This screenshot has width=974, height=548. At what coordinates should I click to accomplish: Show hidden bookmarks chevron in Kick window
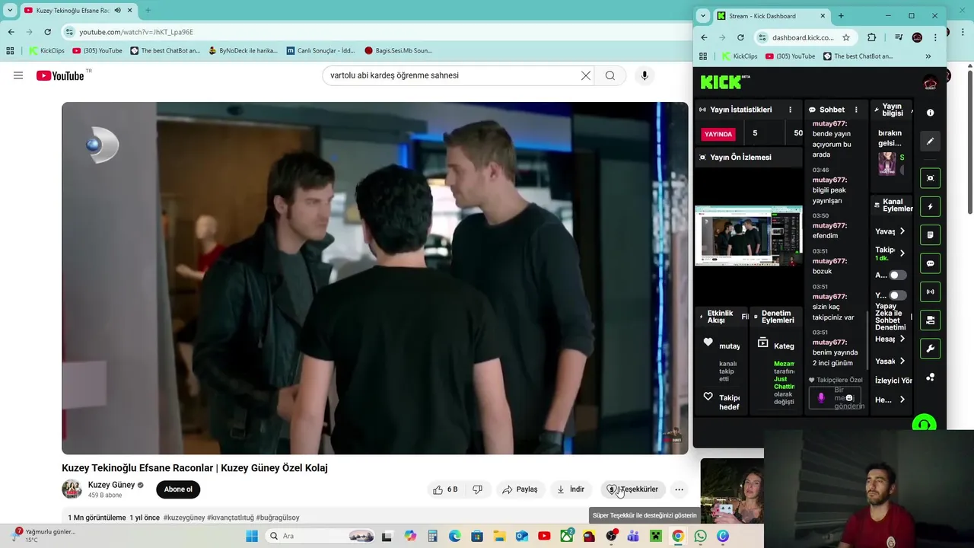[x=928, y=56]
